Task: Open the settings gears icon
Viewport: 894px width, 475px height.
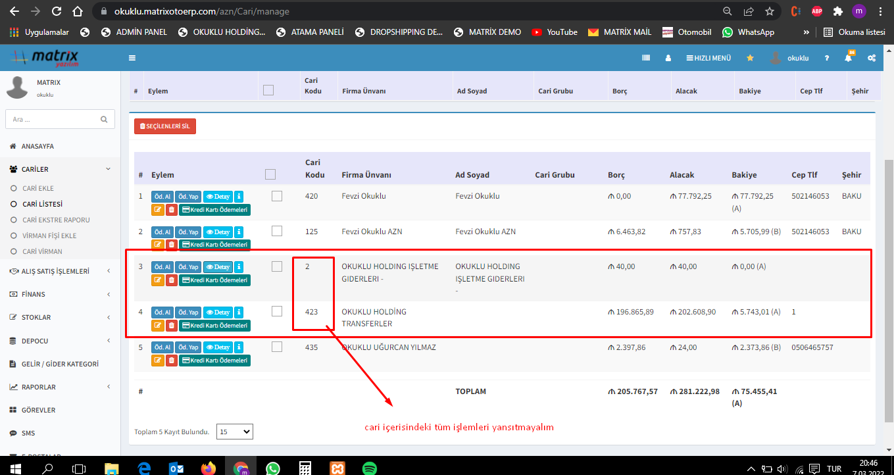Action: pos(872,58)
